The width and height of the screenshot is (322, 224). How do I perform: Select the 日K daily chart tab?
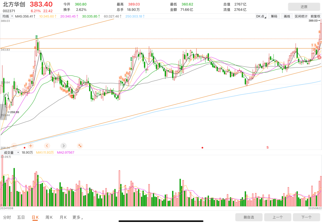click(x=35, y=217)
